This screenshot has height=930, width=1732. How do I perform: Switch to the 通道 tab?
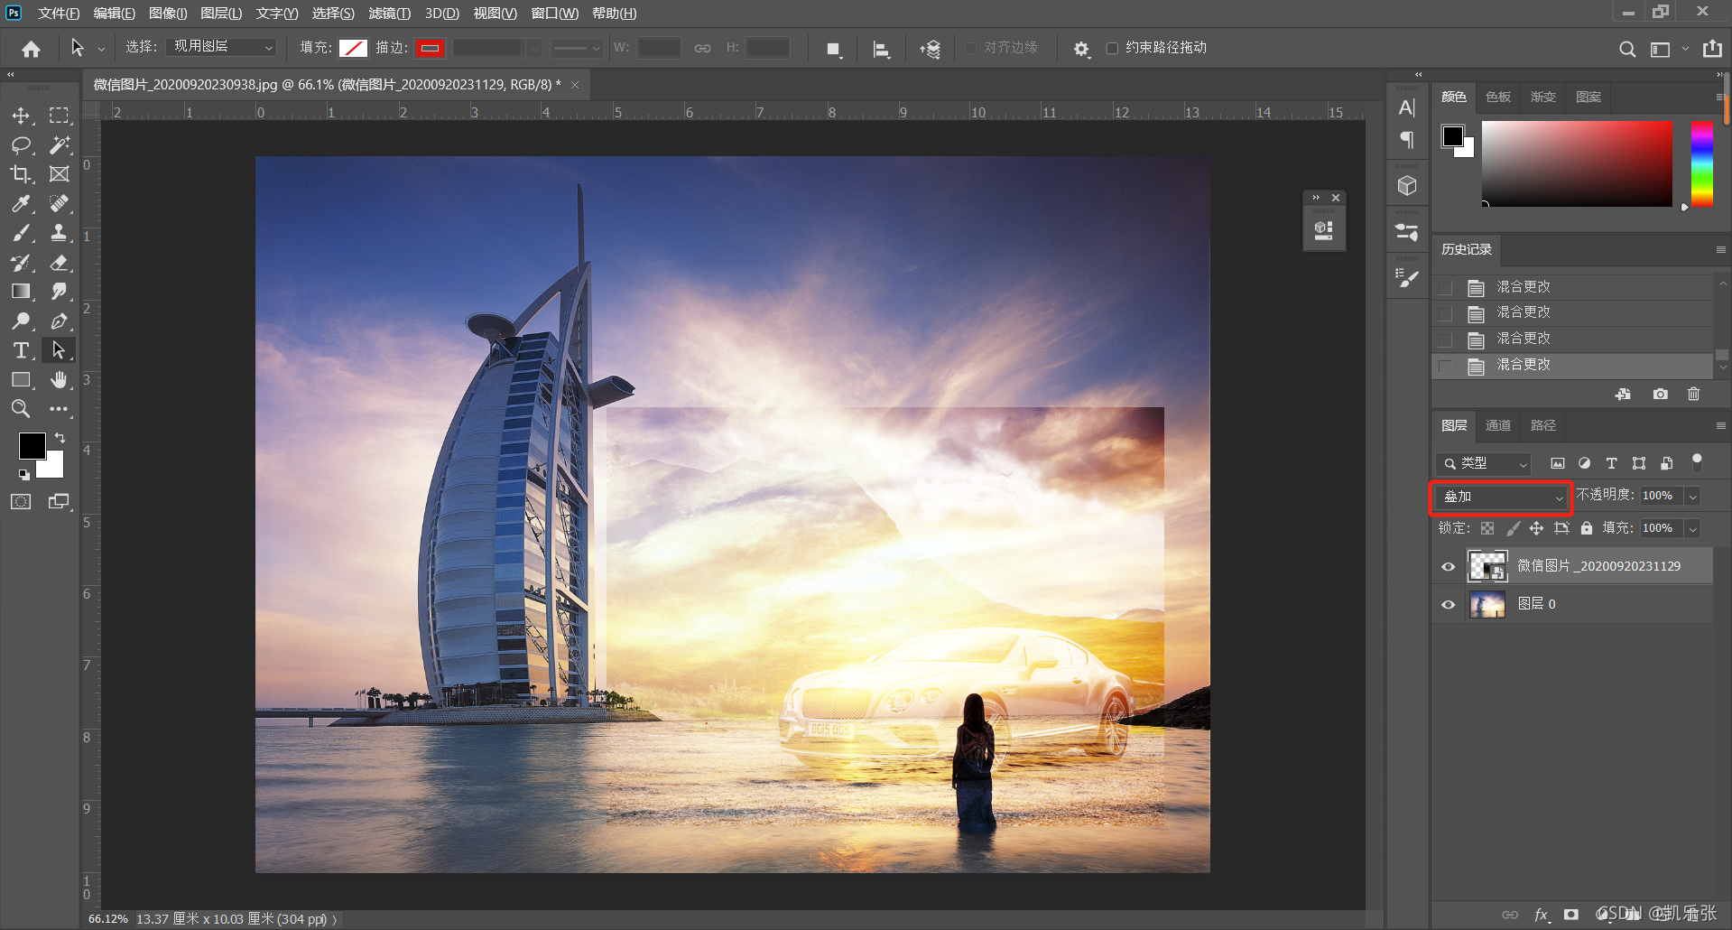(x=1498, y=425)
